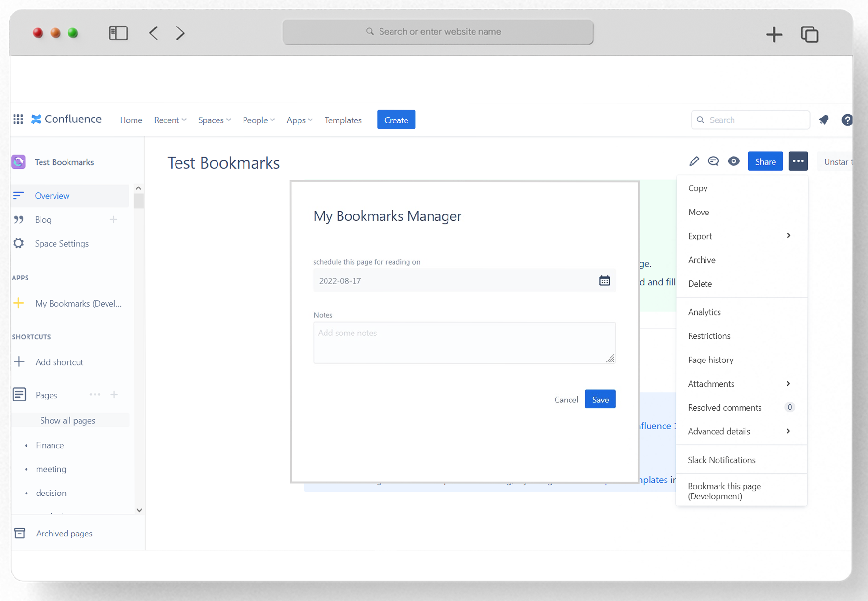Open the help question mark icon
The image size is (868, 601).
click(x=847, y=120)
